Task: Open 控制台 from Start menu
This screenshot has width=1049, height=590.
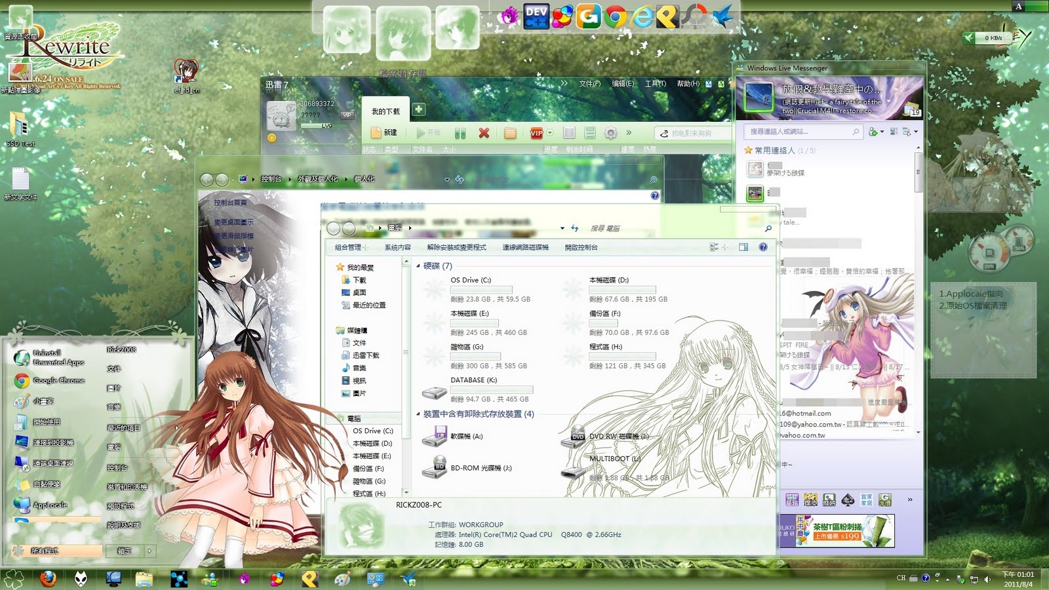Action: [x=117, y=468]
